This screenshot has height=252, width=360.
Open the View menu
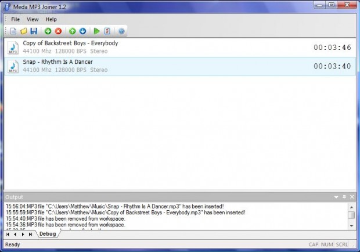(33, 19)
